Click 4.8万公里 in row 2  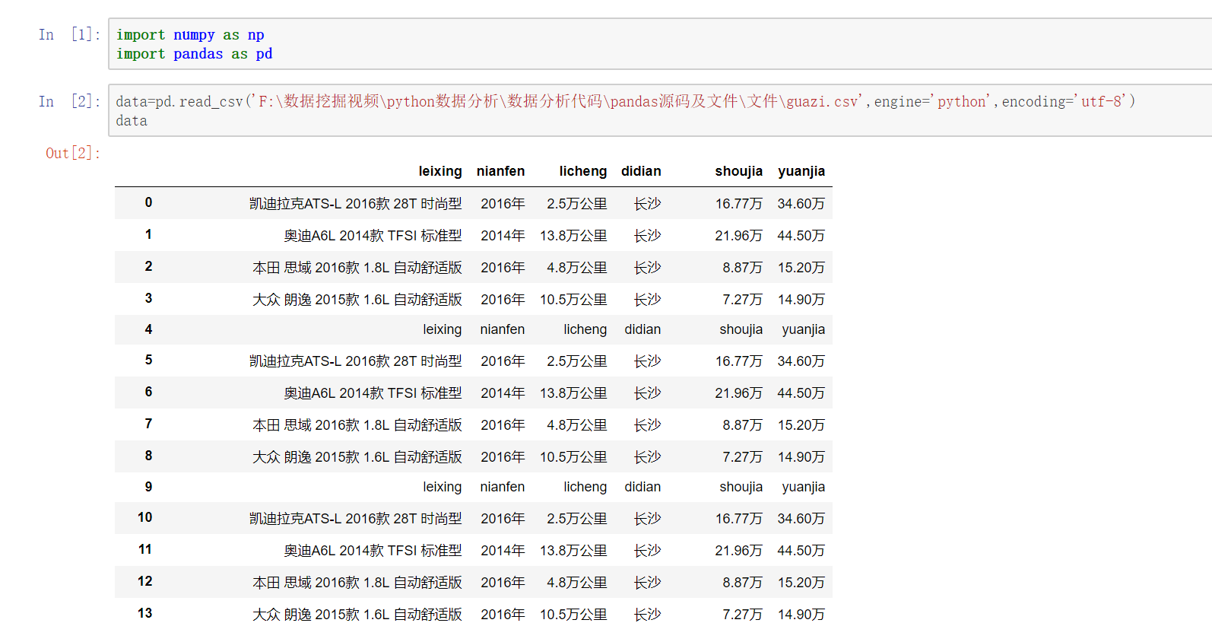[x=576, y=268]
